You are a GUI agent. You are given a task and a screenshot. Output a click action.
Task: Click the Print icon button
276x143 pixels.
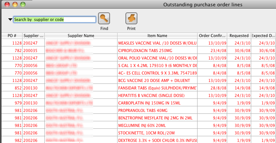coord(131,18)
